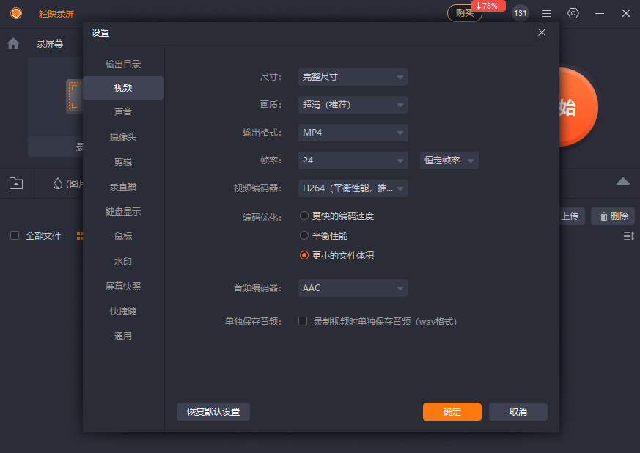Screen dimensions: 640x453
Task: Expand the 音频编码器 AAC dropdown
Action: point(353,288)
